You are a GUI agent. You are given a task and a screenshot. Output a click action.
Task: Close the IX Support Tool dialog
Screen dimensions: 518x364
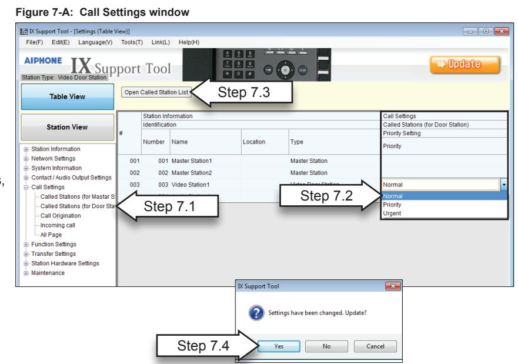tap(393, 286)
